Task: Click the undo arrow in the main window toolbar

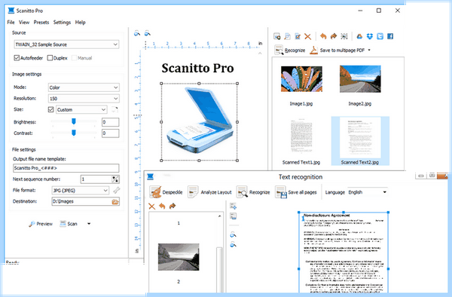Action: 323,36
